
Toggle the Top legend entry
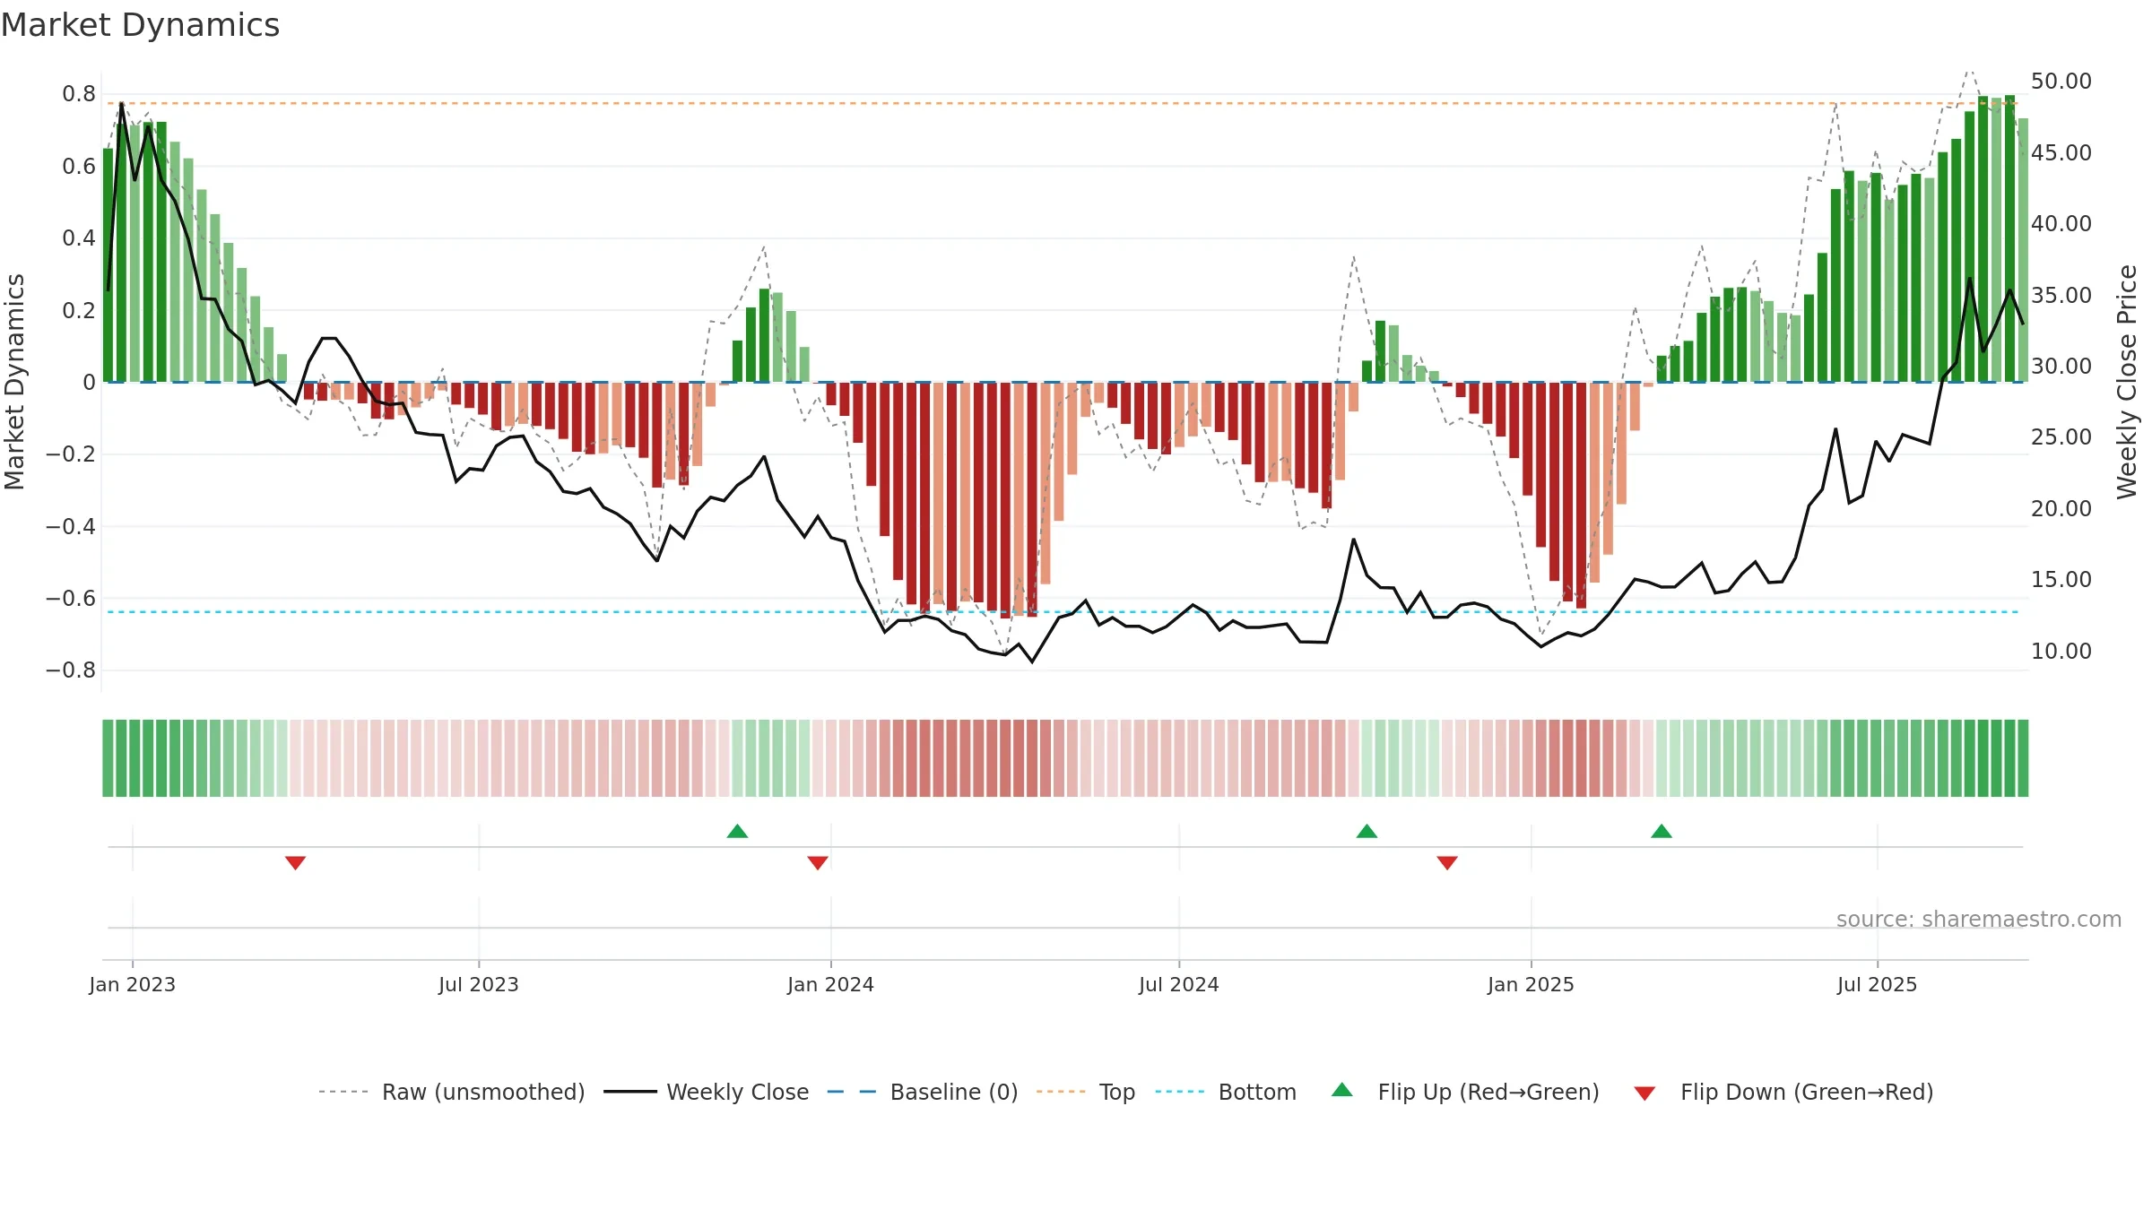pos(1086,1092)
